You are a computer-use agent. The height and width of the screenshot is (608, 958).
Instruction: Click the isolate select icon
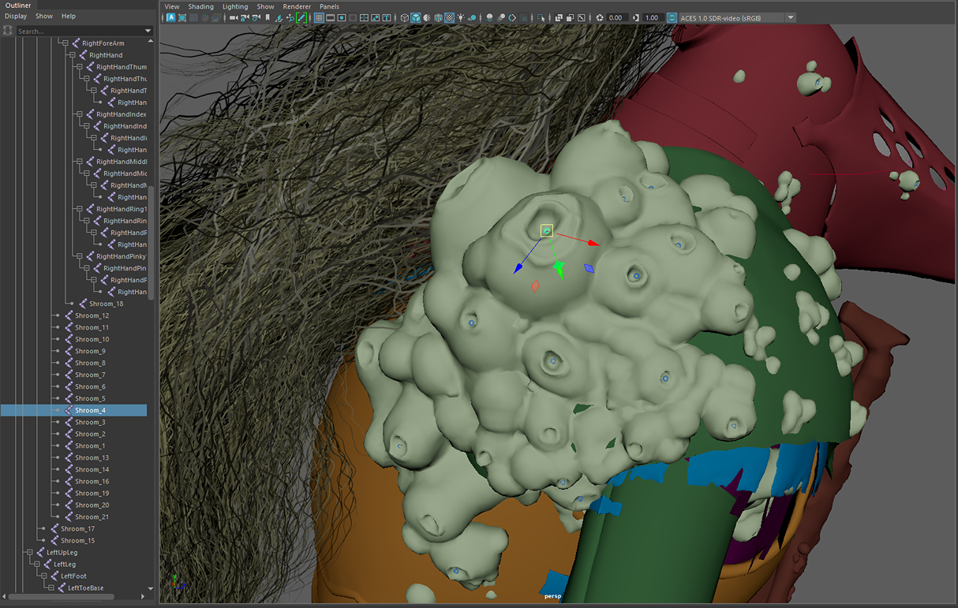coord(539,17)
